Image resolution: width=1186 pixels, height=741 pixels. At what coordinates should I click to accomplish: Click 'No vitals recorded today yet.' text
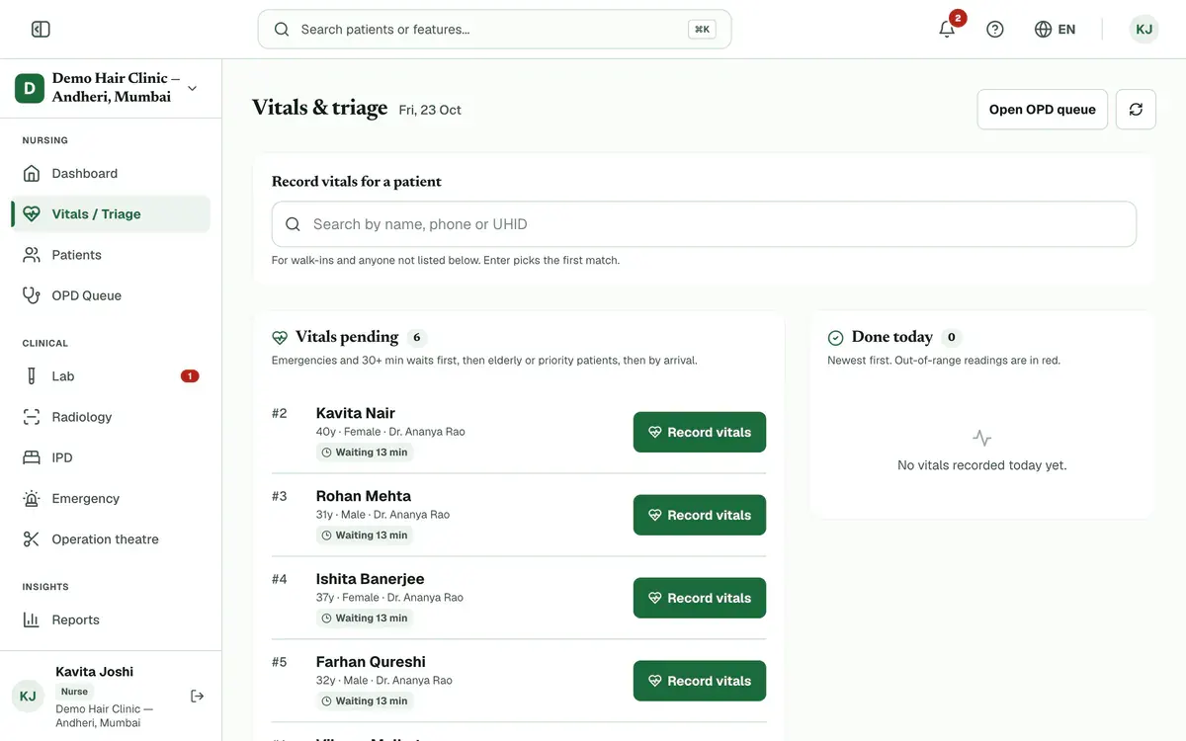pyautogui.click(x=982, y=465)
